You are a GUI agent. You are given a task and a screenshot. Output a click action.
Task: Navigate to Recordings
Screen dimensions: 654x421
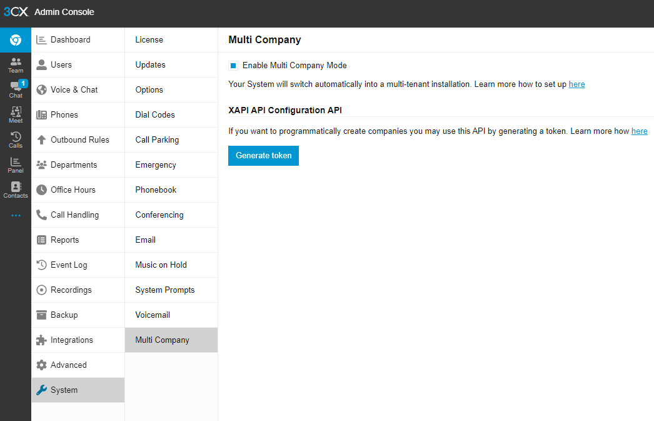(78, 290)
